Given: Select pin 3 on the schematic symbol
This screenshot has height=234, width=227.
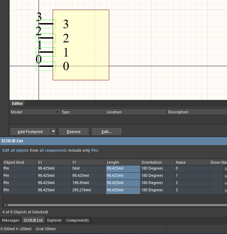Looking at the screenshot, I should [46, 24].
